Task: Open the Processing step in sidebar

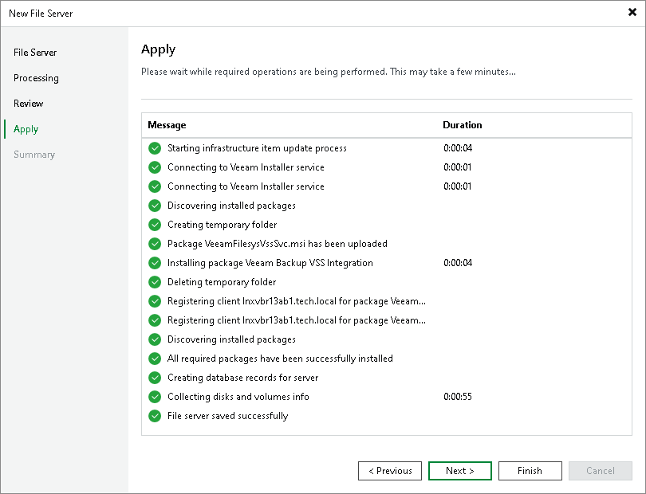Action: (x=36, y=78)
